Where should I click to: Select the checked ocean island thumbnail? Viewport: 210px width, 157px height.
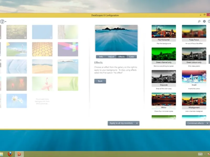click(x=68, y=66)
